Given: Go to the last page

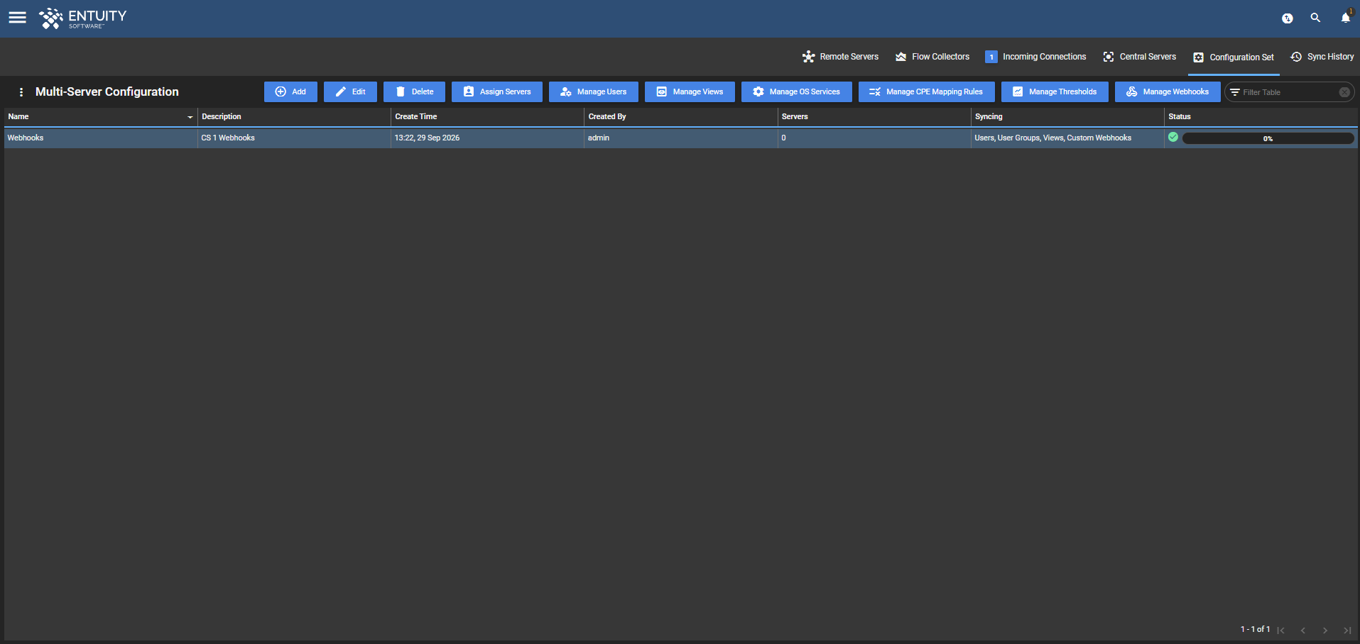Looking at the screenshot, I should [1347, 630].
